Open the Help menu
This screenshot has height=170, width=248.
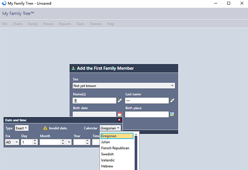tap(110, 24)
